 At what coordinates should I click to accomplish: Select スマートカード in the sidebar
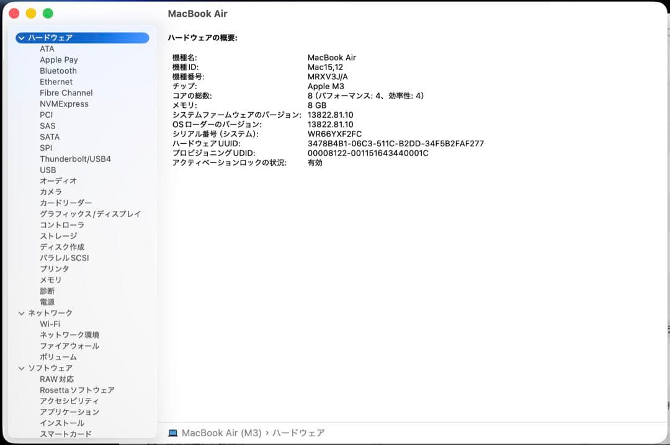66,434
